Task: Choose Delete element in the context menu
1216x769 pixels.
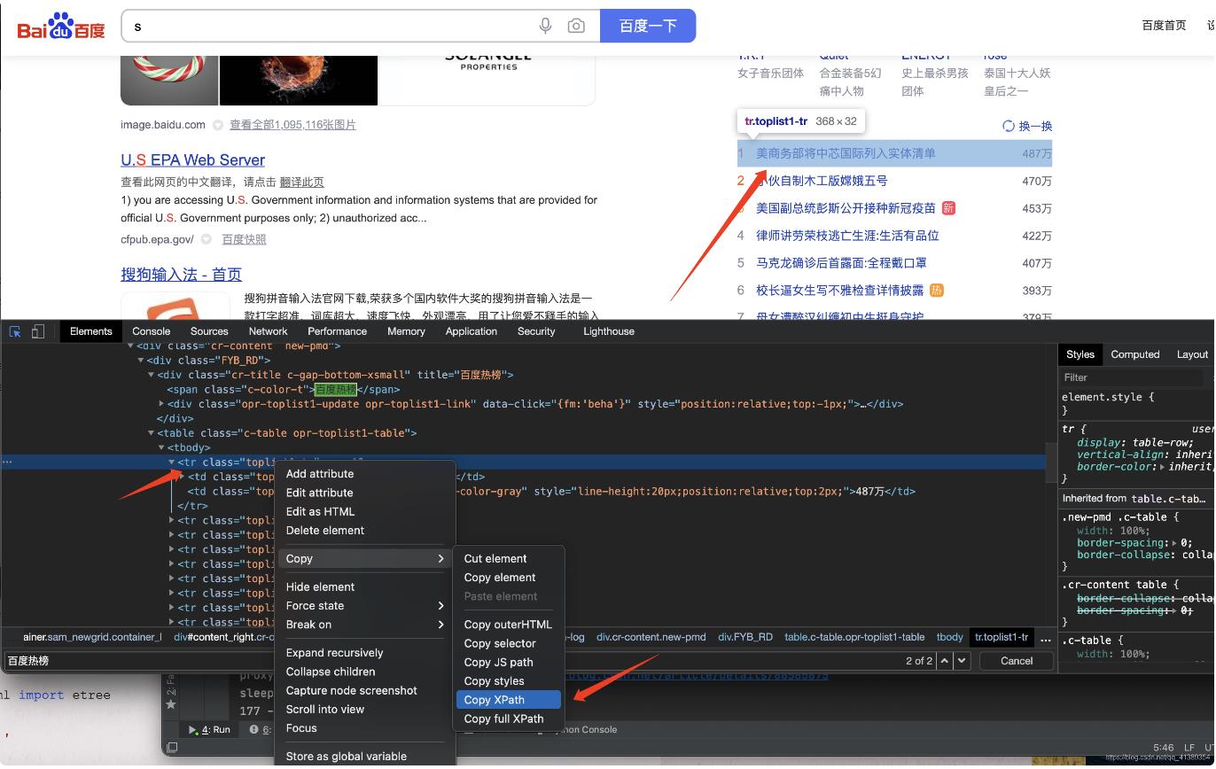Action: point(324,530)
